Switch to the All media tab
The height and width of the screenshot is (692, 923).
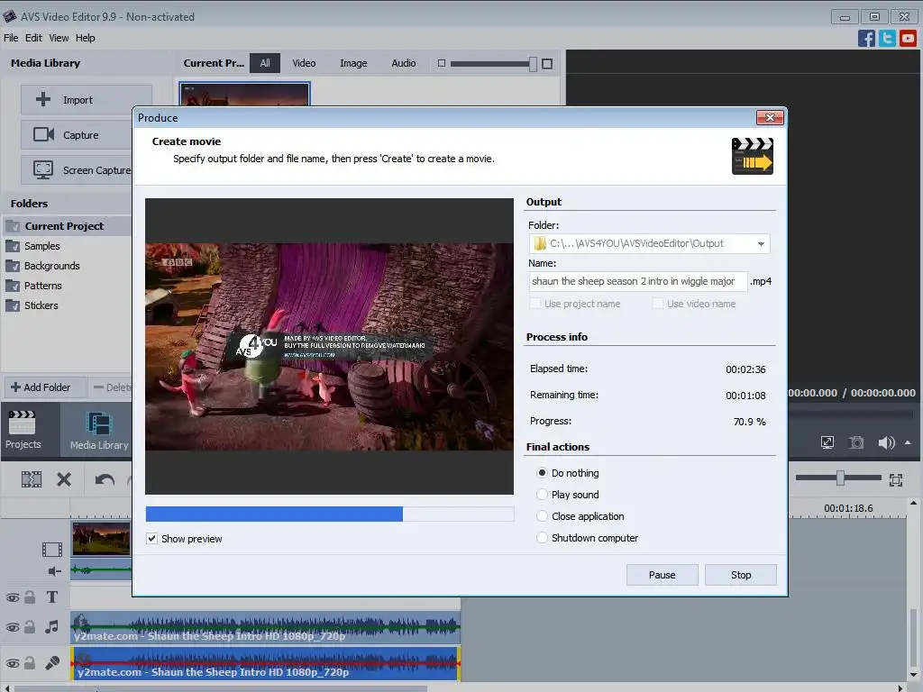(x=265, y=63)
